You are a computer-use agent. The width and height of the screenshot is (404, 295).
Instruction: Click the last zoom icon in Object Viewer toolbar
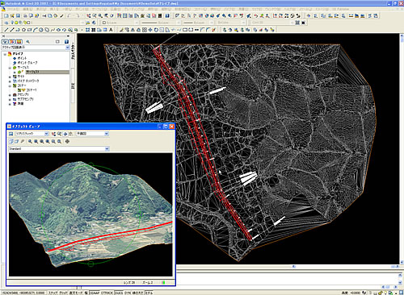click(x=59, y=141)
